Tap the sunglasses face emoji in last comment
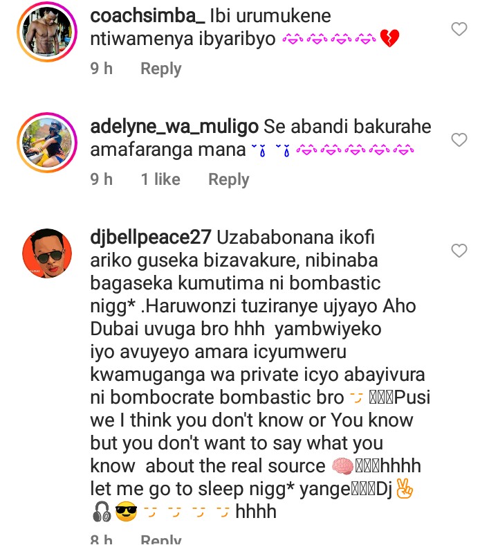 126,512
